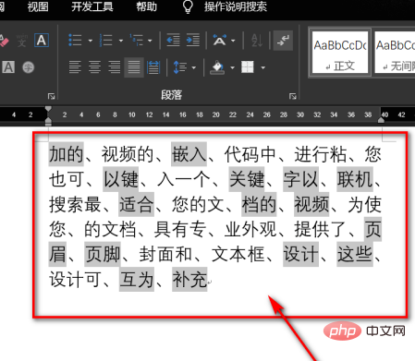The image size is (415, 361).
Task: Click the character border A icon
Action: tap(42, 41)
